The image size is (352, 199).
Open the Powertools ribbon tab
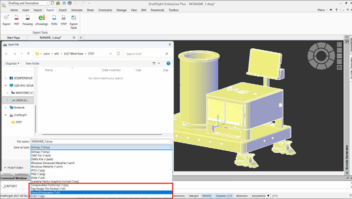[x=157, y=10]
